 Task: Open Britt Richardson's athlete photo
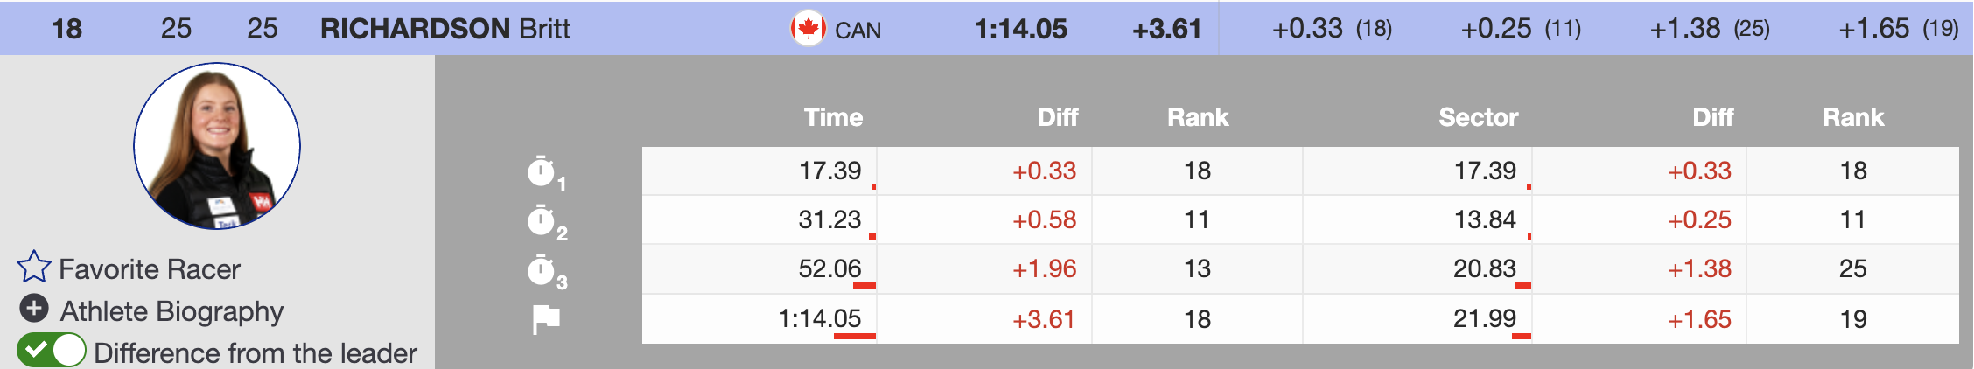tap(217, 146)
